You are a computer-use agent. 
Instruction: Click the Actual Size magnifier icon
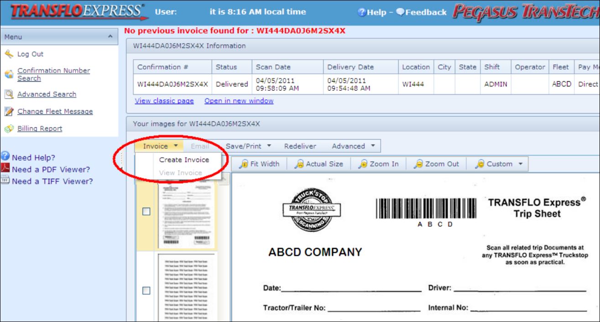299,164
